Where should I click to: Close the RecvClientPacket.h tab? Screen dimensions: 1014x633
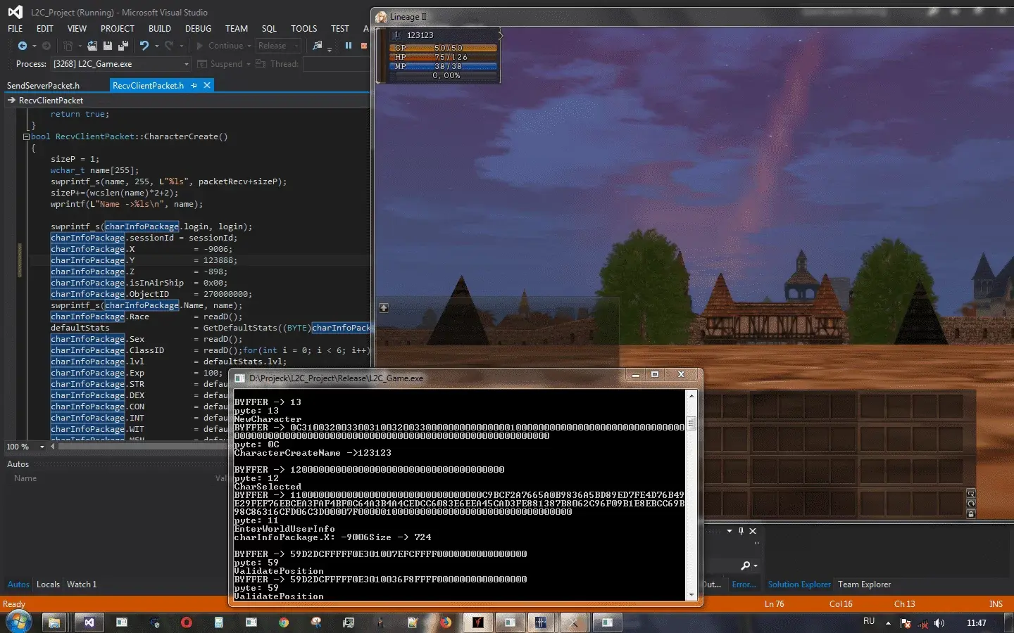pyautogui.click(x=207, y=85)
